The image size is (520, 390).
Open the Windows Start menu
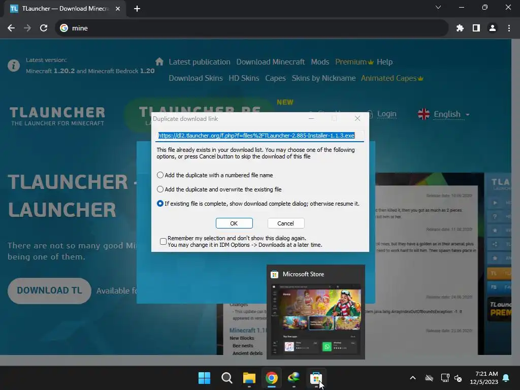click(204, 378)
